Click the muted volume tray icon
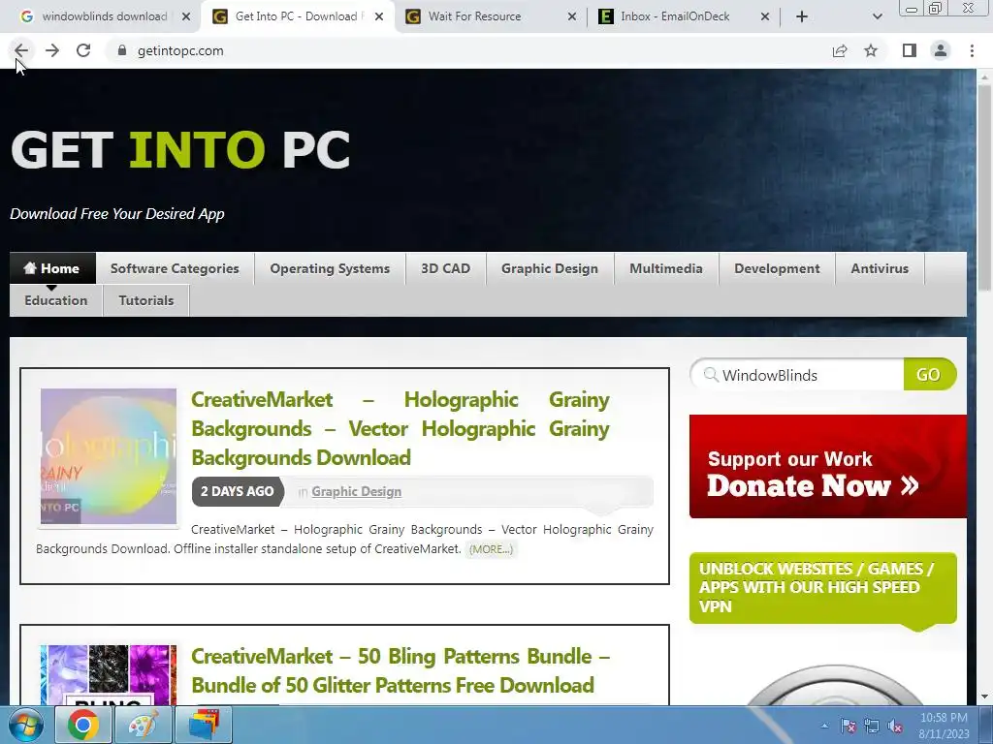The image size is (993, 744). [x=895, y=726]
